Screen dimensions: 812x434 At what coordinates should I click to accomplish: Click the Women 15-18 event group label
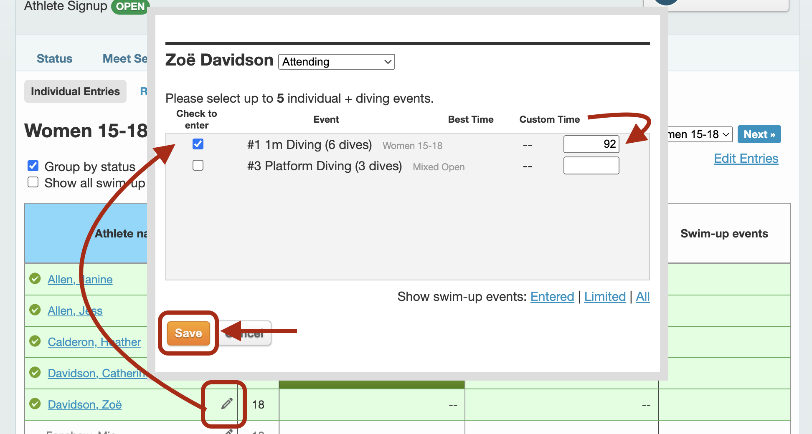coord(412,146)
